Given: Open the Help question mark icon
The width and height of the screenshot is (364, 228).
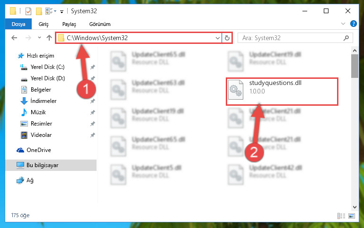Looking at the screenshot, I should click(x=353, y=24).
